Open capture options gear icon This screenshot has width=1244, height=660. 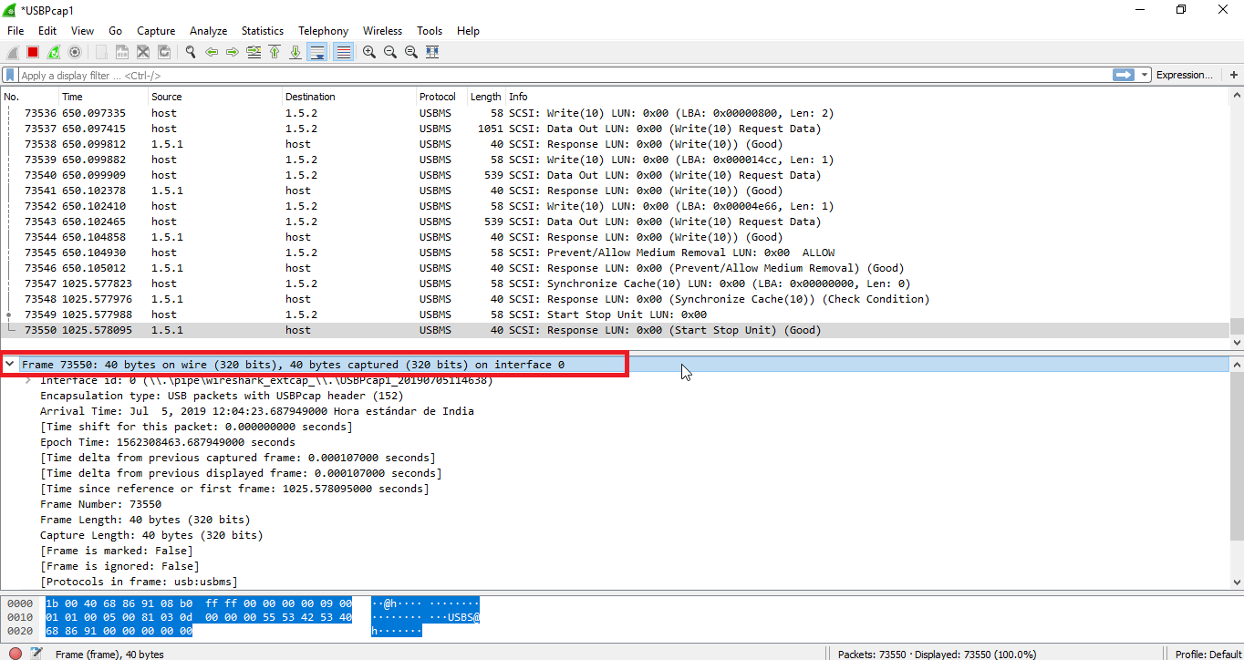click(x=75, y=53)
